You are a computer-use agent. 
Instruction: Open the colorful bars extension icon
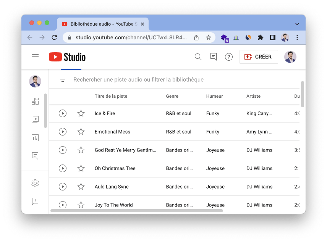coord(236,37)
